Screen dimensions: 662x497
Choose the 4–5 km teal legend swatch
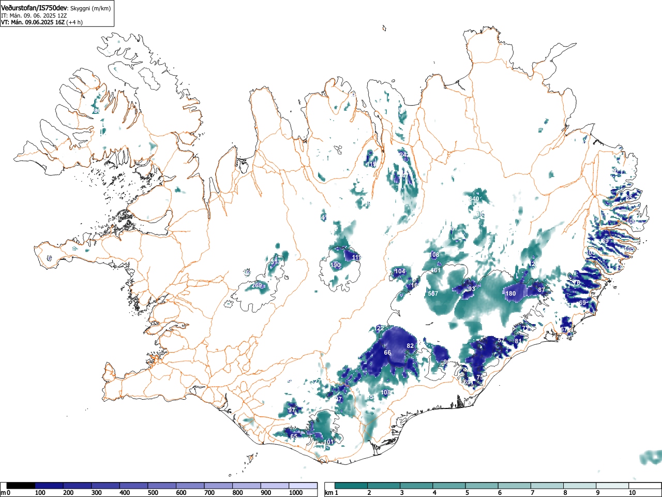pyautogui.click(x=450, y=486)
